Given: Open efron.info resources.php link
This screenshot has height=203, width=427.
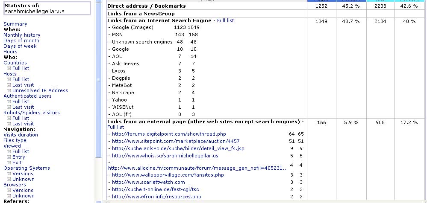Looking at the screenshot, I should (156, 197).
